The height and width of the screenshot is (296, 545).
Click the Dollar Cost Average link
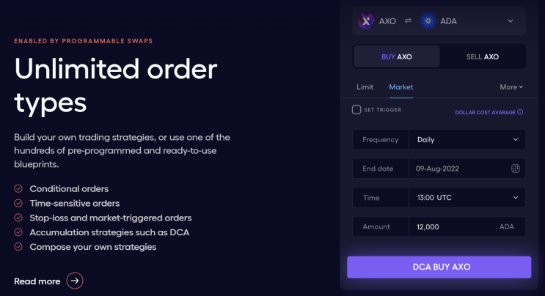(485, 112)
